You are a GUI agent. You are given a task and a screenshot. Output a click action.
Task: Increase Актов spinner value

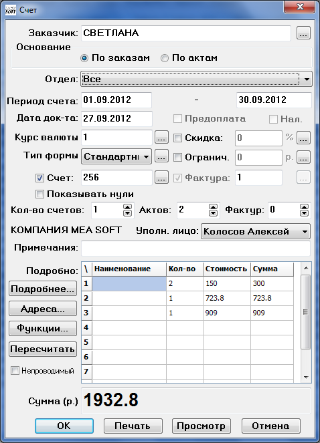(213, 207)
